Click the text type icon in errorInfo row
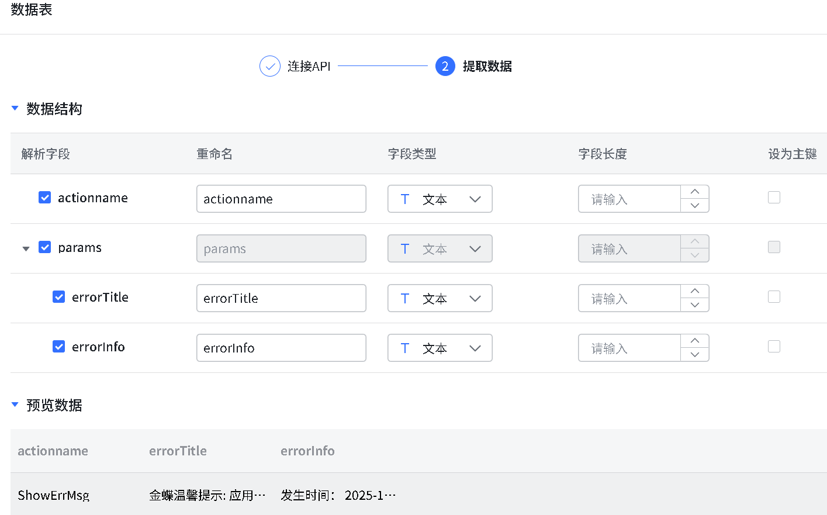The width and height of the screenshot is (827, 515). pos(404,348)
